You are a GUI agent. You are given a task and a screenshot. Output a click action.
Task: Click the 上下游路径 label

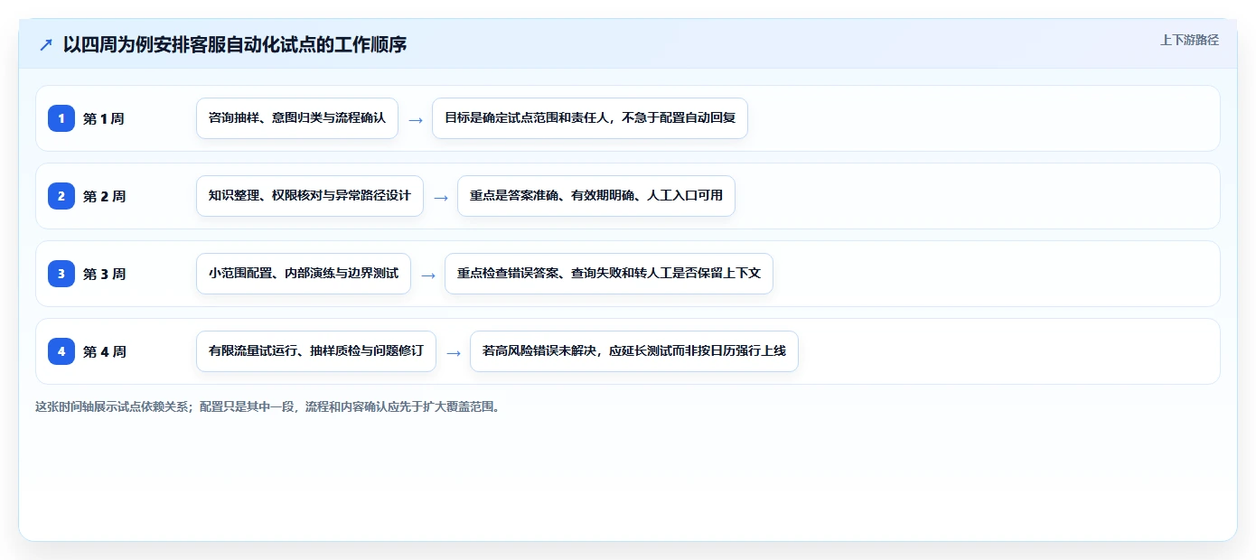[1189, 40]
